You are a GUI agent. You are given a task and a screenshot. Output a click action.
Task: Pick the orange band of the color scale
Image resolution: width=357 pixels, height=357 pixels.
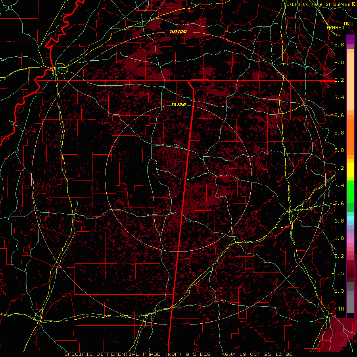pos(350,136)
